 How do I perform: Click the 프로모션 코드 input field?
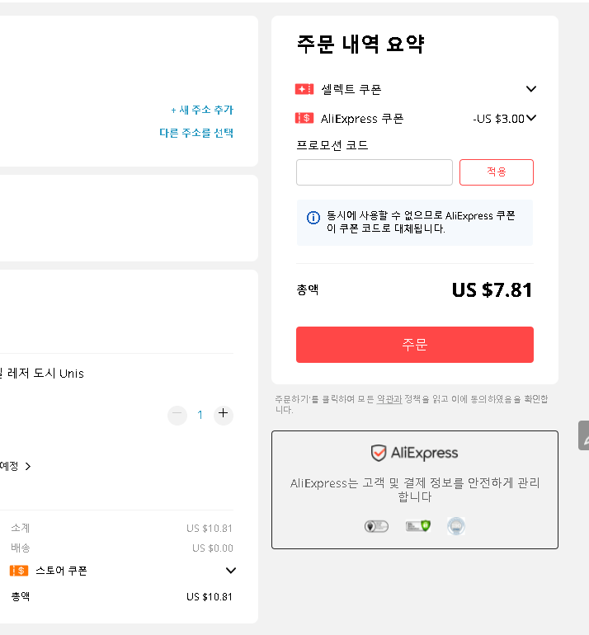pyautogui.click(x=375, y=172)
